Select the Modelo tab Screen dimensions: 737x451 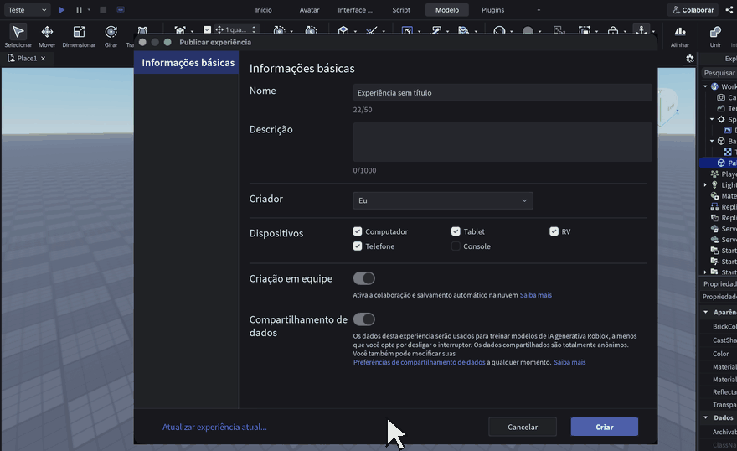click(x=447, y=10)
